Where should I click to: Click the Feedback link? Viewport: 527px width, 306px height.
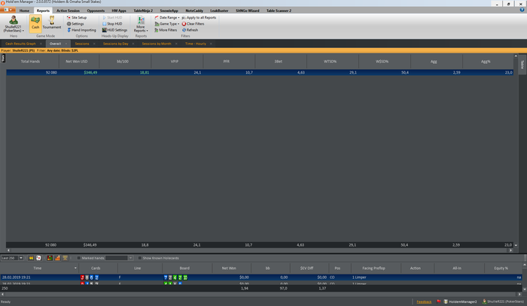[x=424, y=301]
